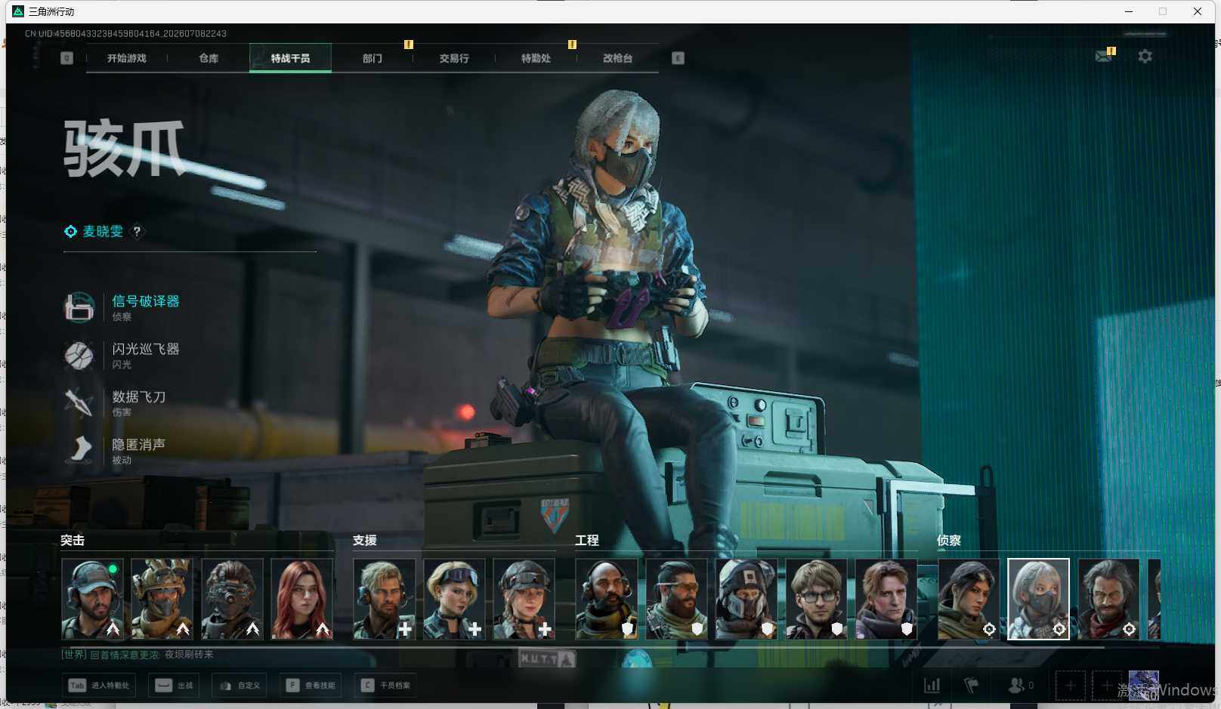Screen dimensions: 1221x709
Task: Click the world chat message line
Action: [138, 655]
